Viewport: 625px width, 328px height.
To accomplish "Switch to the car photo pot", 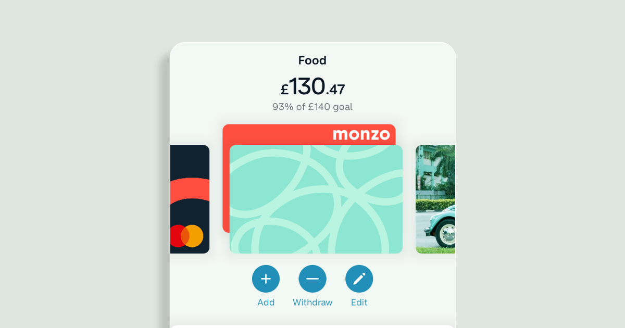I will coord(435,199).
